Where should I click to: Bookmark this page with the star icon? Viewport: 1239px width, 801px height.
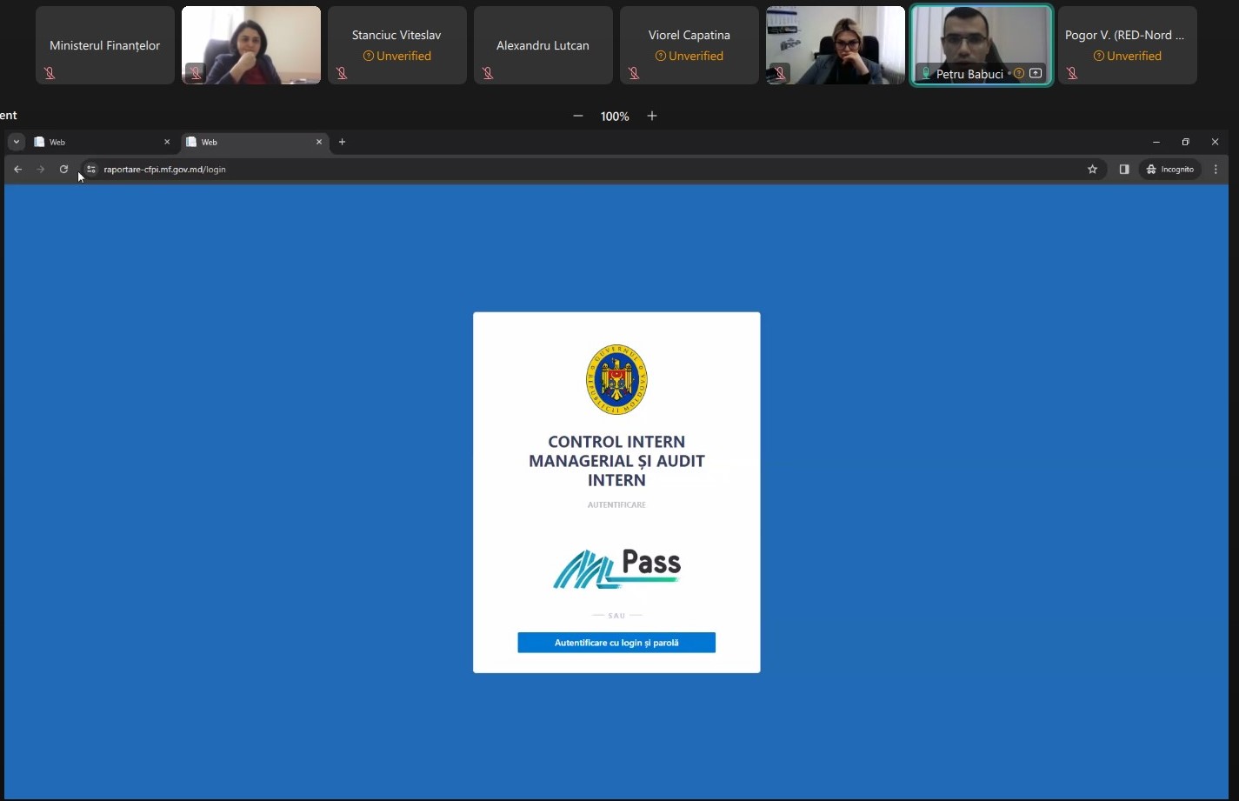pyautogui.click(x=1093, y=170)
